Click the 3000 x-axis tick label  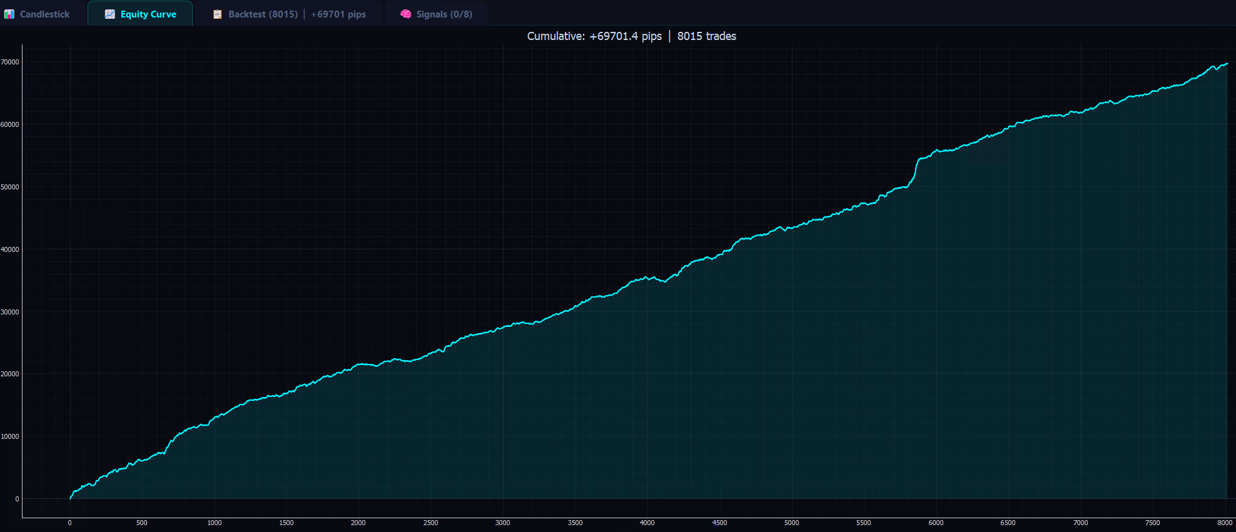[503, 523]
